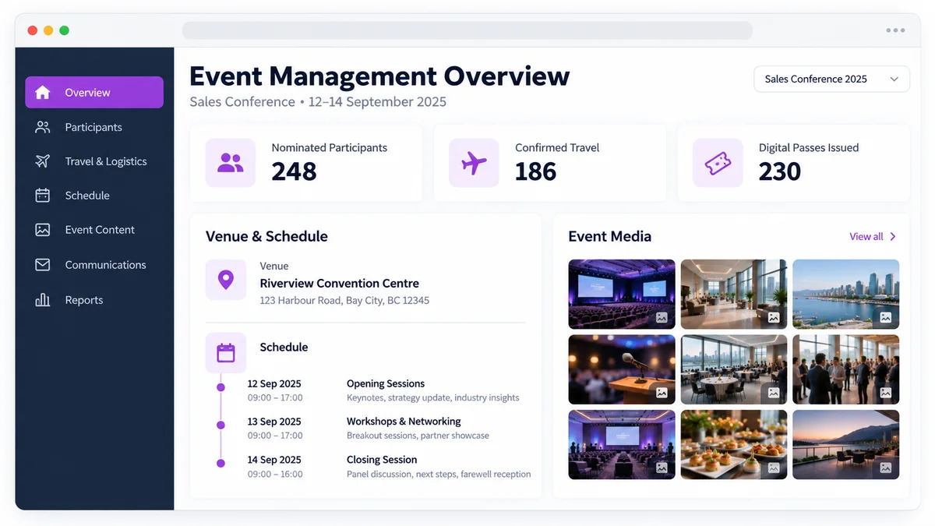Open Travel & Logistics in the sidebar

[94, 161]
